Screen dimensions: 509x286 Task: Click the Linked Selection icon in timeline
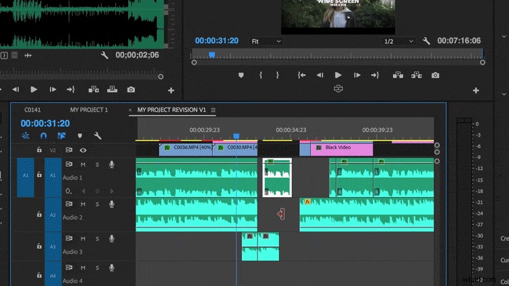point(61,136)
